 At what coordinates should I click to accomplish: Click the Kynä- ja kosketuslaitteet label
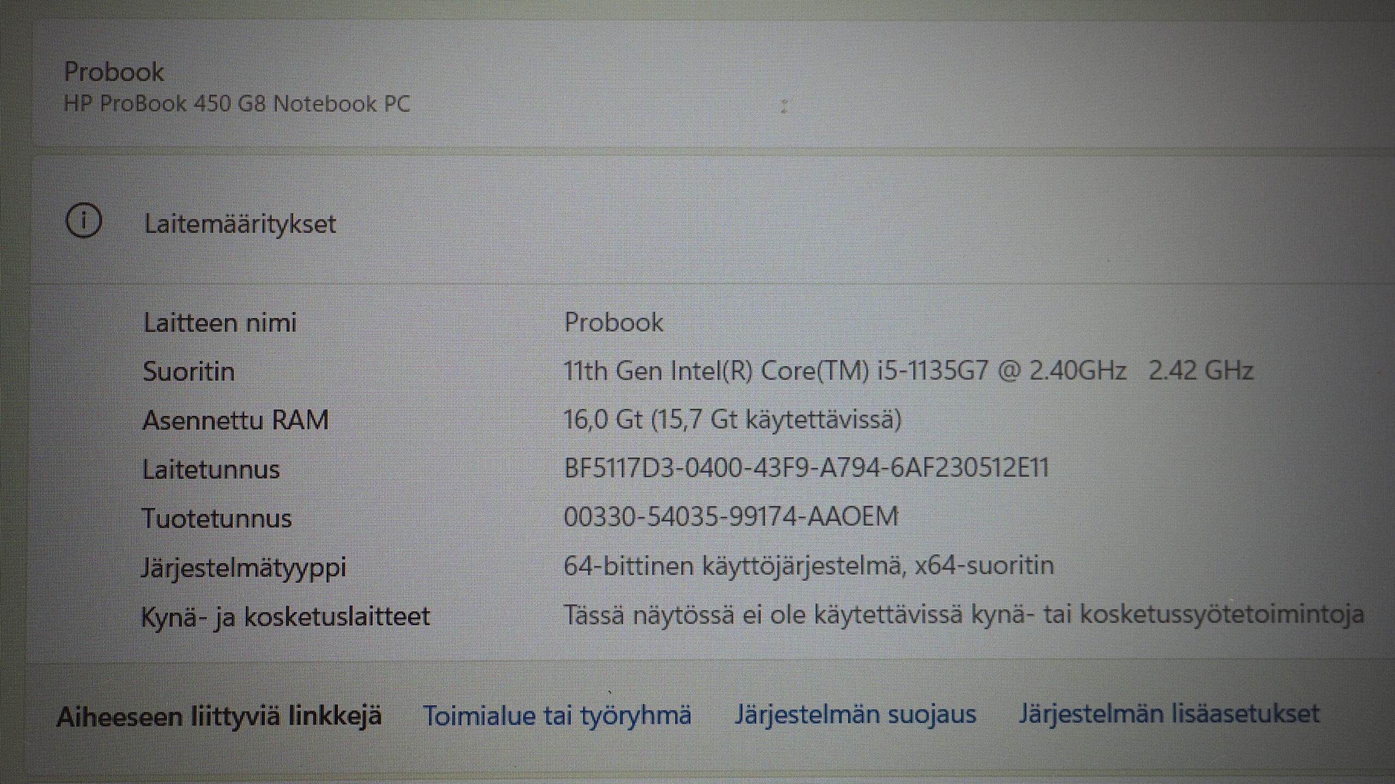click(286, 617)
